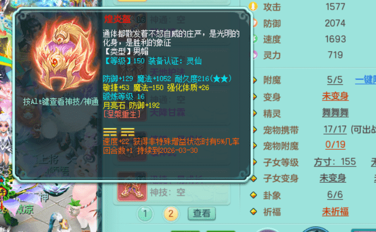
Task: Open the 宠物附魔 0/19 link
Action: tap(335, 145)
